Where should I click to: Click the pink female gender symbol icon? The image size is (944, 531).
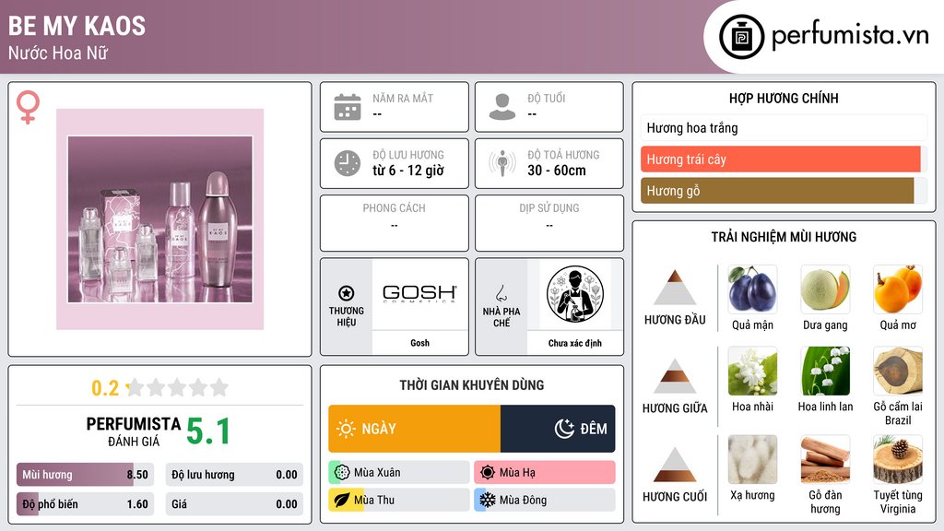pyautogui.click(x=28, y=107)
